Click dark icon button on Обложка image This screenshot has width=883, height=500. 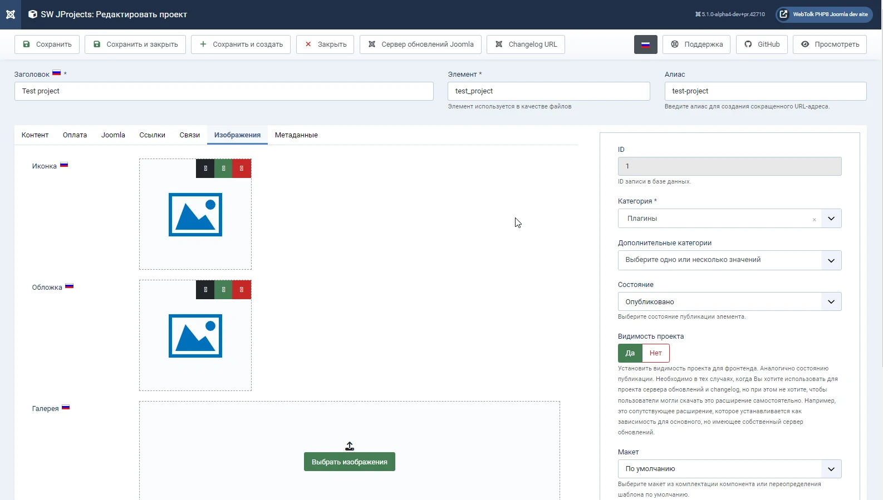[205, 290]
